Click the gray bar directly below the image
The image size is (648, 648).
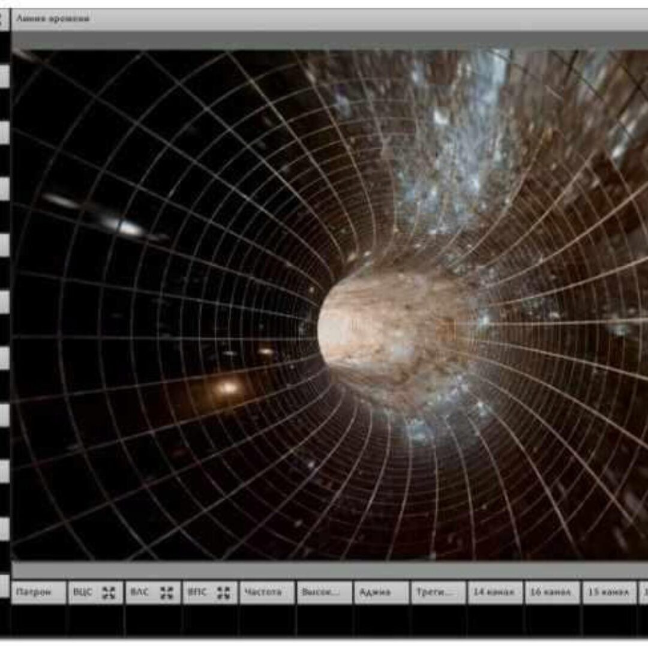pos(330,569)
